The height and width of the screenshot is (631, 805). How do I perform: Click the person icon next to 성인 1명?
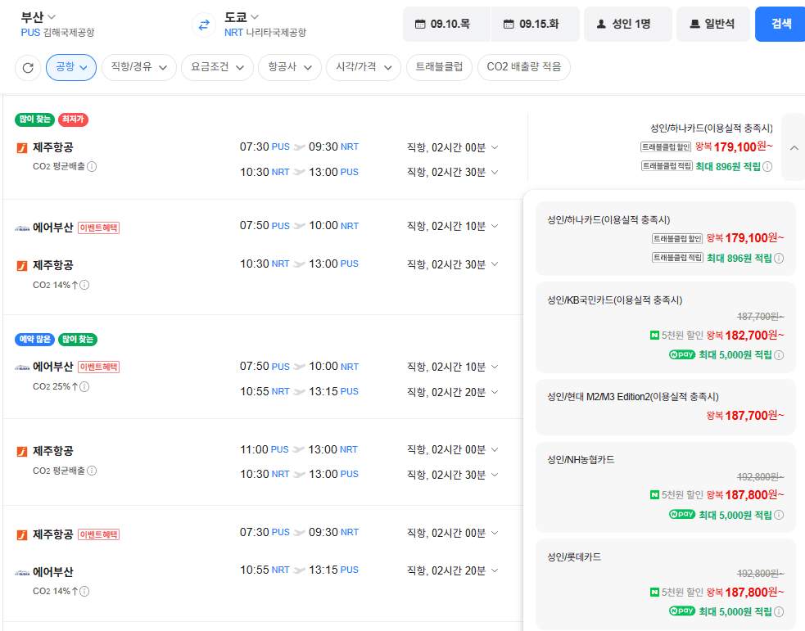(601, 24)
